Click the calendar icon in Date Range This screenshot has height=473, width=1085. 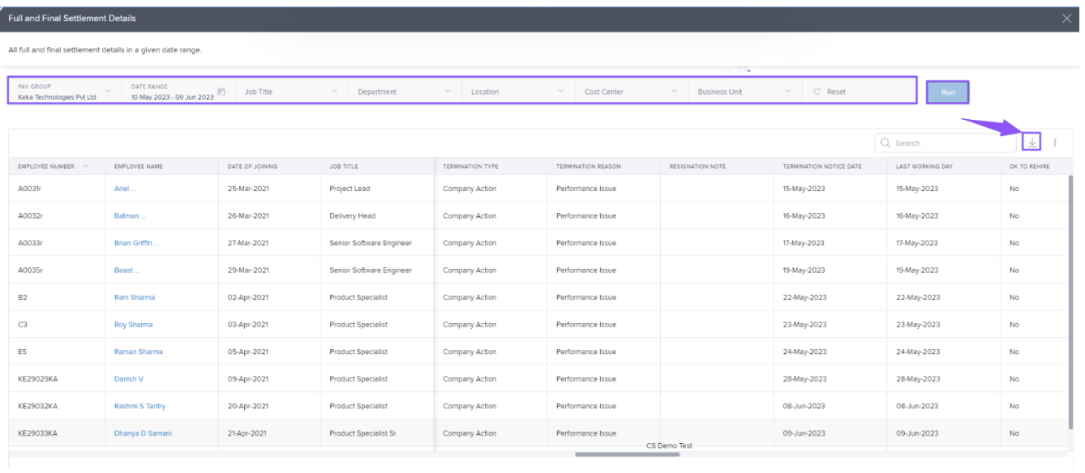coord(221,92)
